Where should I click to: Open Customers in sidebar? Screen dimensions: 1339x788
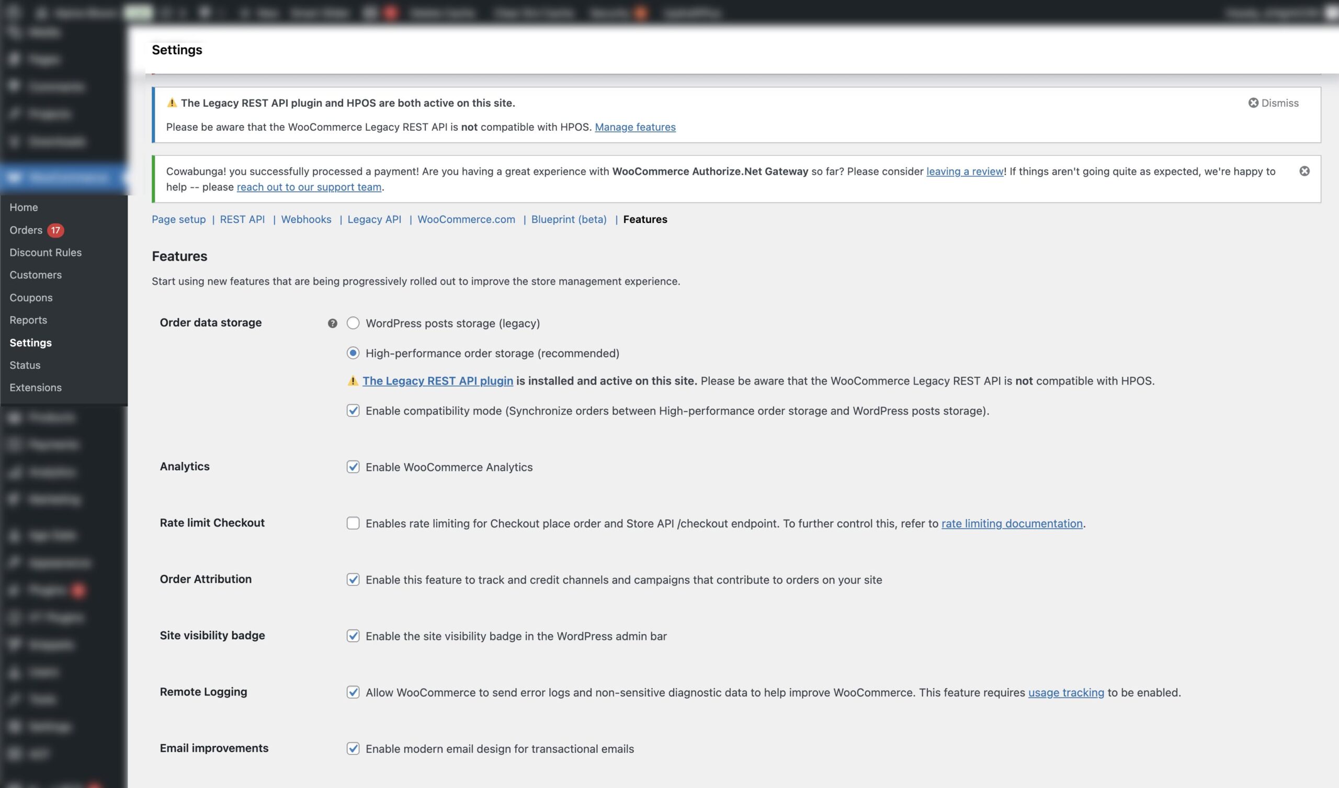coord(35,274)
